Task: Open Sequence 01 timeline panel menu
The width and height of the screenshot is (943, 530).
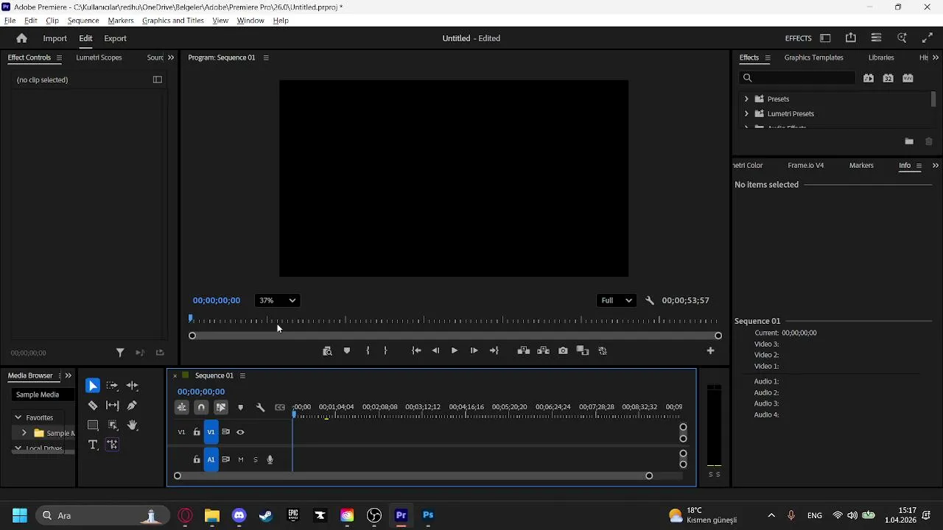Action: point(242,375)
